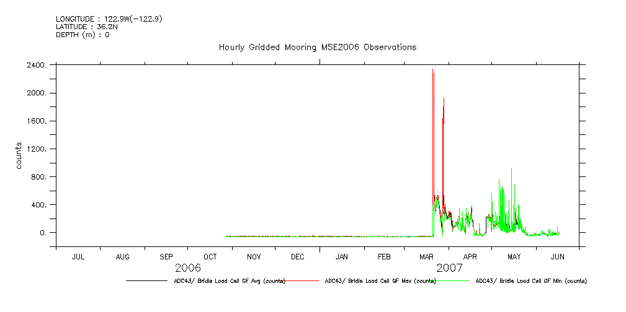Click the 'Bridle Load Cell GF Min' legend entry
Viewport: 626px width, 312px height.
pyautogui.click(x=530, y=281)
